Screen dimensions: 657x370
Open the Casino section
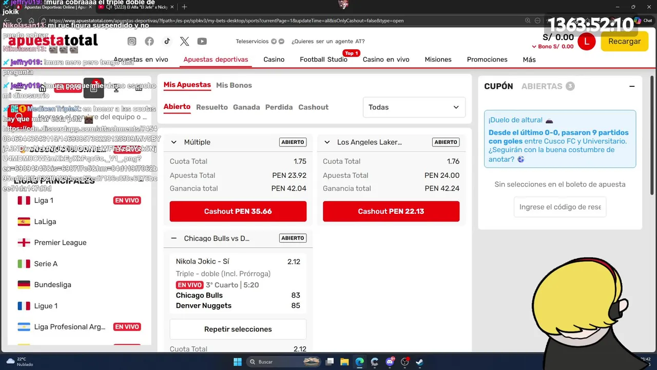pos(274,60)
